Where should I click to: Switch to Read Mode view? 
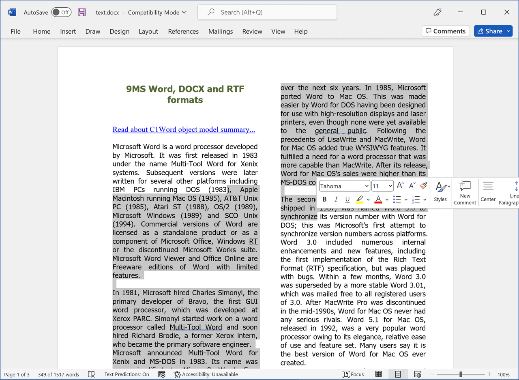coord(378,374)
